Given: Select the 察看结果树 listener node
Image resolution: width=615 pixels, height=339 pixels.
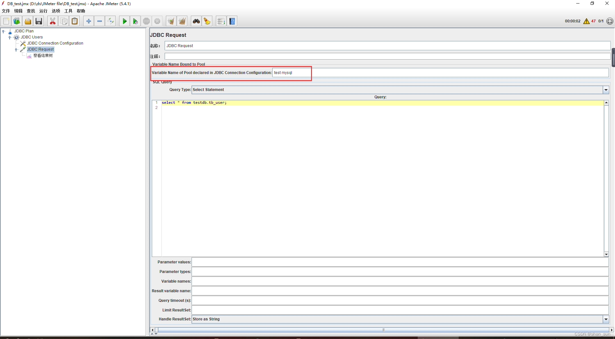Looking at the screenshot, I should 43,55.
